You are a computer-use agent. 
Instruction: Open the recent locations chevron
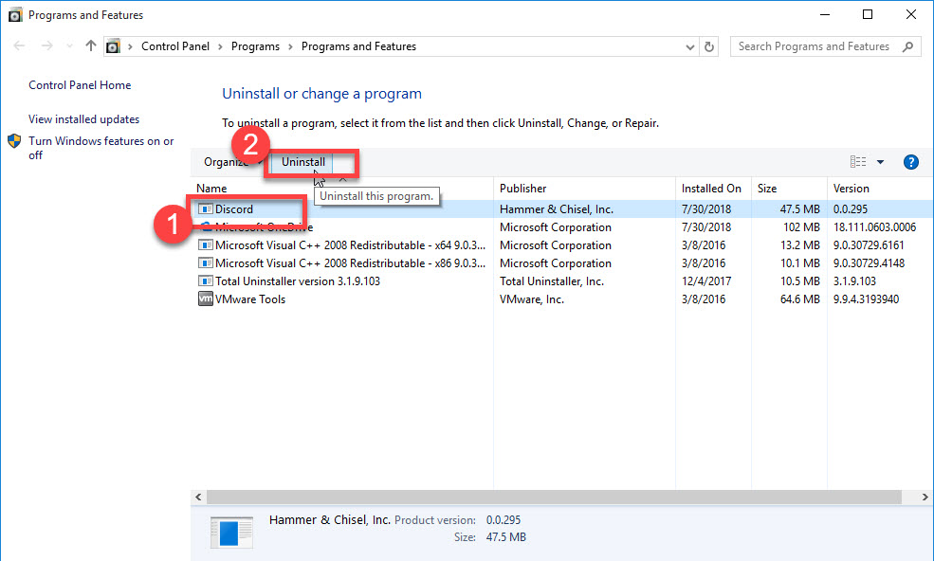69,46
